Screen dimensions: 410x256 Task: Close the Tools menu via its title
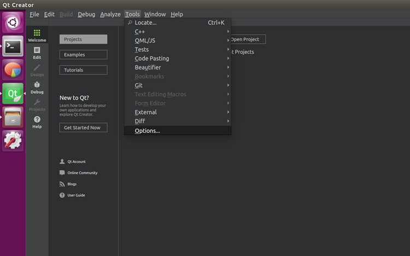tap(133, 14)
